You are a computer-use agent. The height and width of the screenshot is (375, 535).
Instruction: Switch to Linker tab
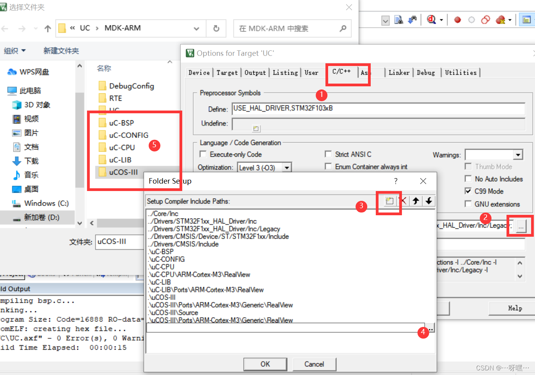[x=399, y=73]
